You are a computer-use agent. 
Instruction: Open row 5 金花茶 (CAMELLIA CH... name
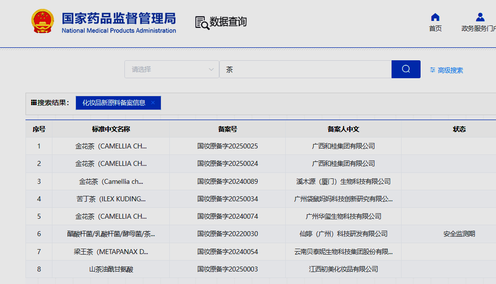(111, 216)
